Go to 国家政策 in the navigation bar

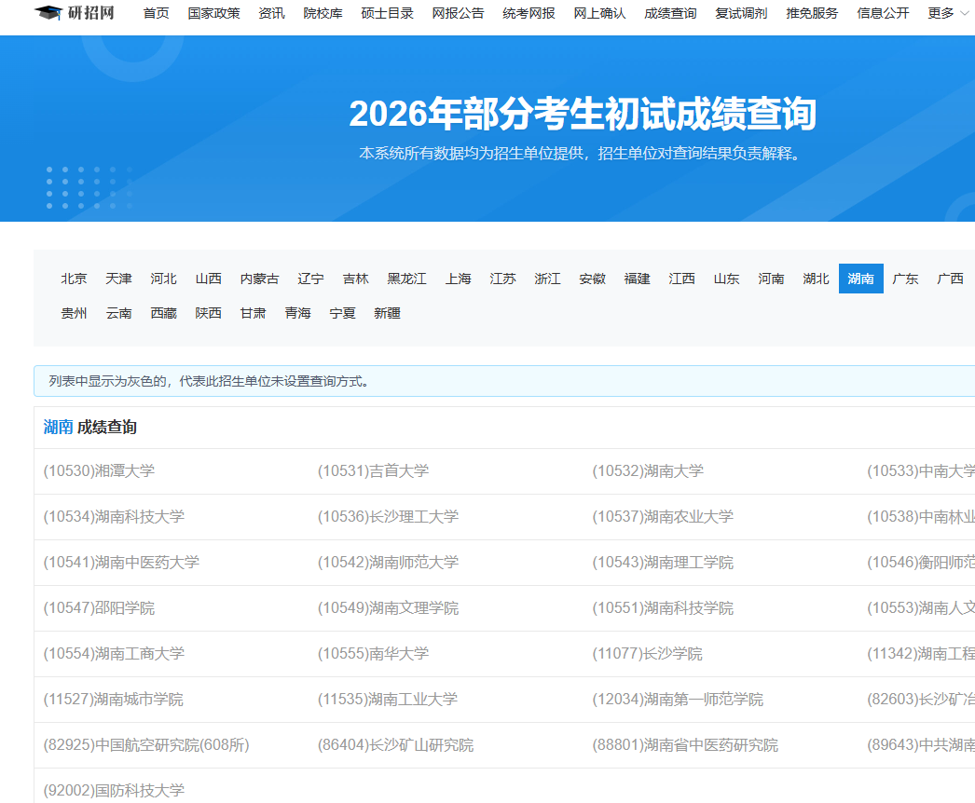(x=213, y=13)
